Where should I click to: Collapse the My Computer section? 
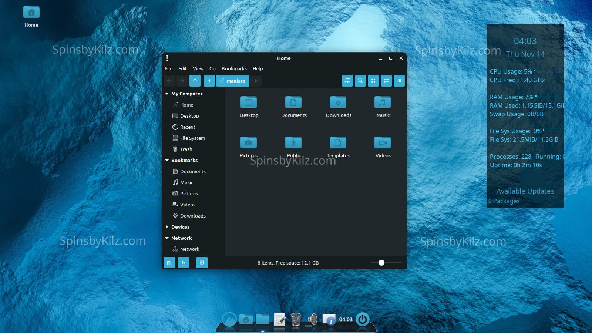167,94
